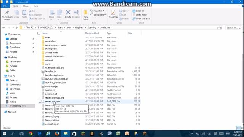Select the screenshots folder
Viewport: 244px width, 137px height.
51,41
